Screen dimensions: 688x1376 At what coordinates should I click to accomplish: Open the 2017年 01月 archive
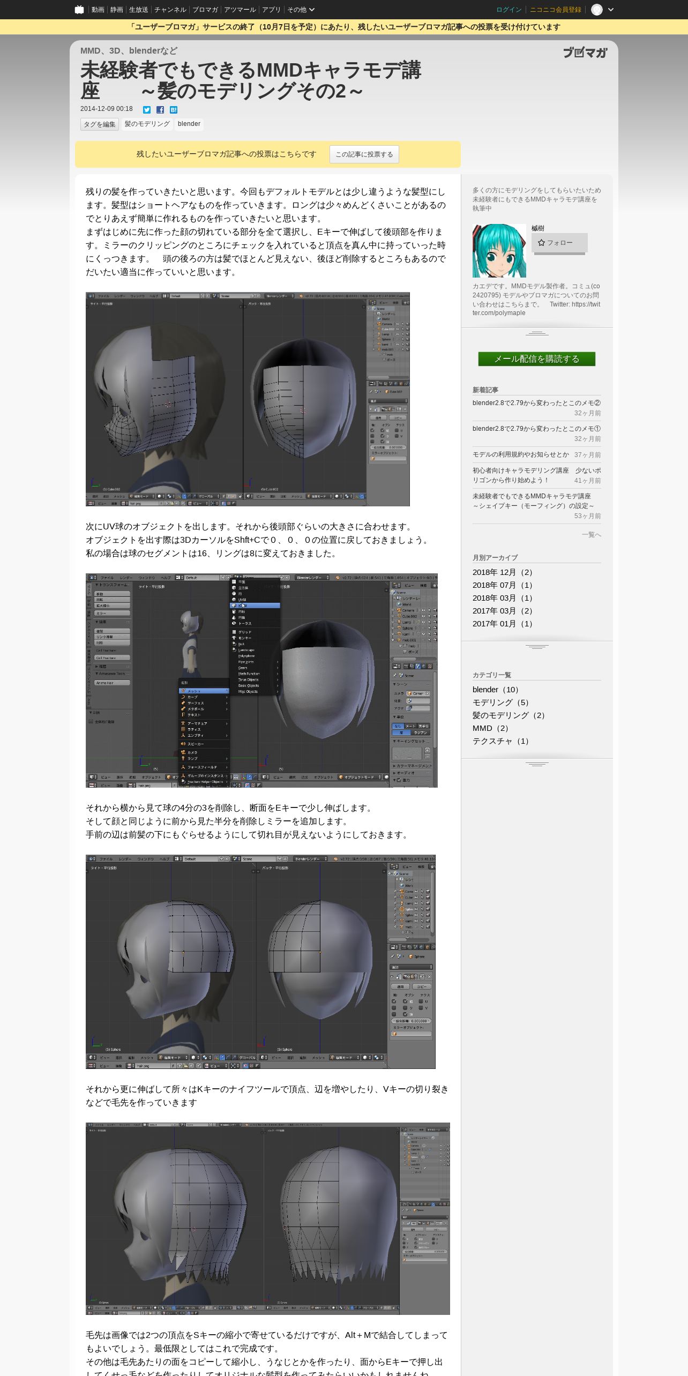click(x=503, y=624)
